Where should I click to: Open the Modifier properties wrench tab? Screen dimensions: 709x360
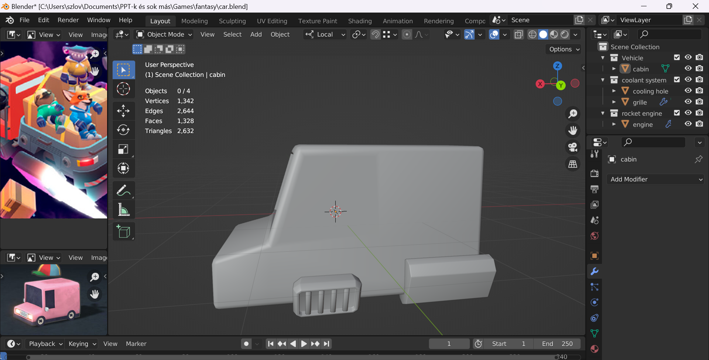point(595,271)
